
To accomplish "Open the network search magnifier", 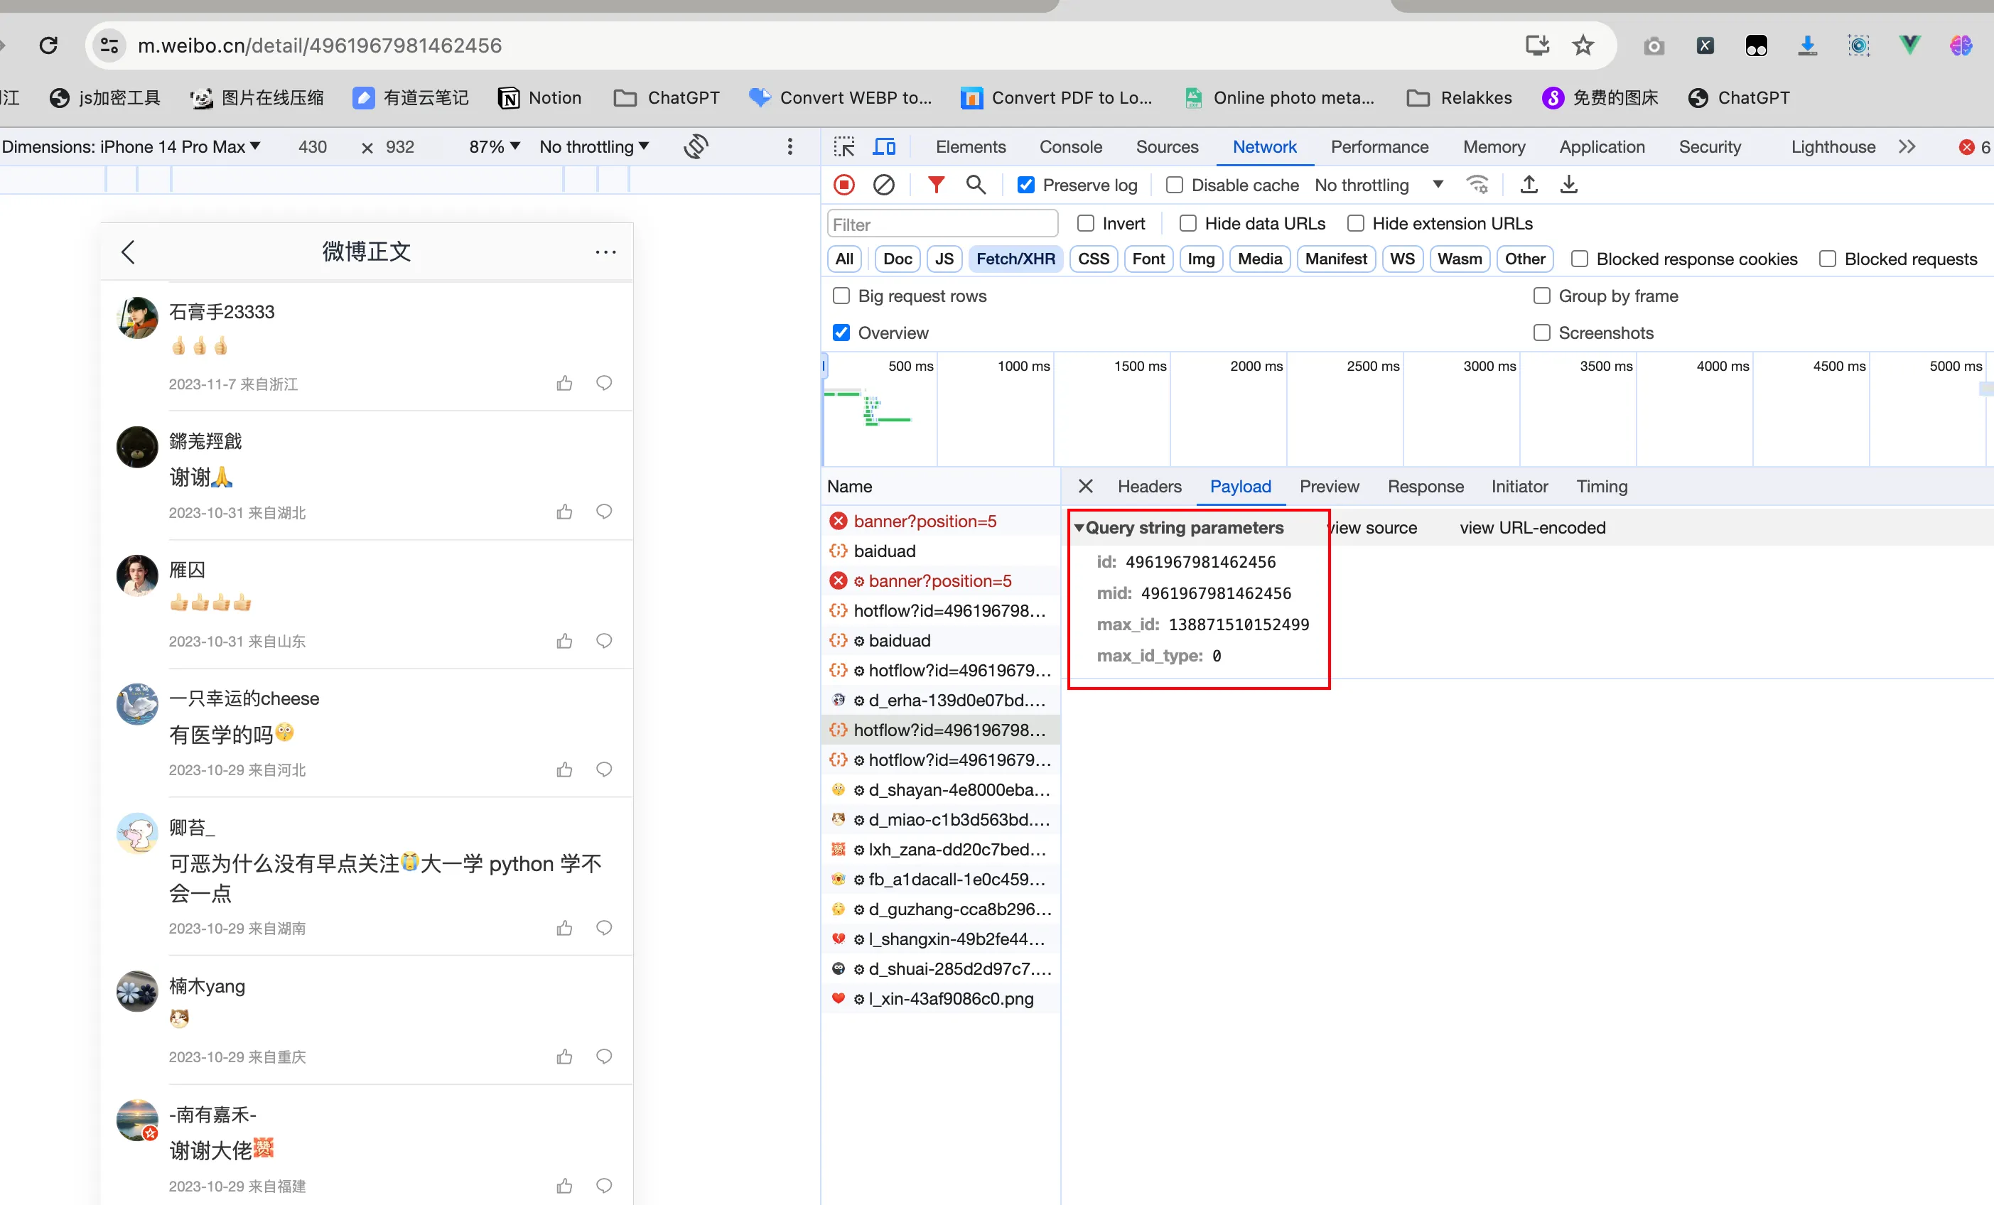I will pyautogui.click(x=976, y=185).
